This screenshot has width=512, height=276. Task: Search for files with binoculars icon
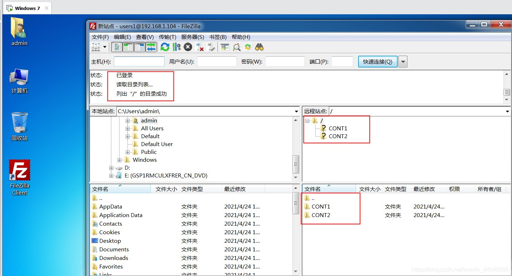click(x=259, y=47)
